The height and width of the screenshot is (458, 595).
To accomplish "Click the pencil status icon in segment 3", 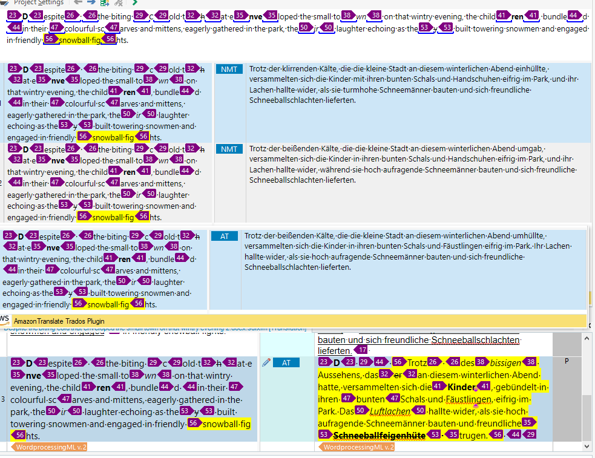I will (266, 362).
